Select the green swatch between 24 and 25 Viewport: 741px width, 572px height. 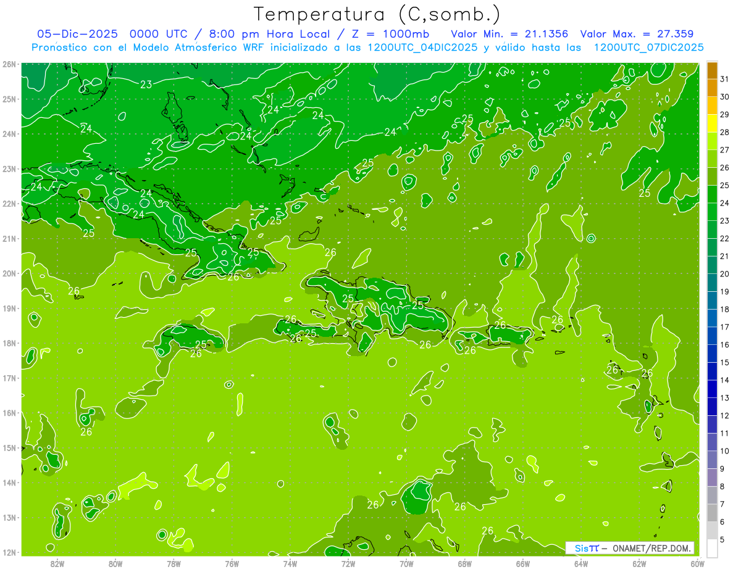pos(712,194)
